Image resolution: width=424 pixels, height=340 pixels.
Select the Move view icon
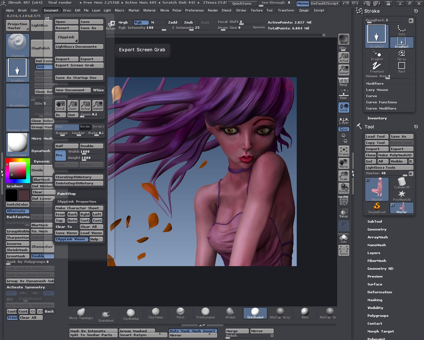tap(344, 163)
